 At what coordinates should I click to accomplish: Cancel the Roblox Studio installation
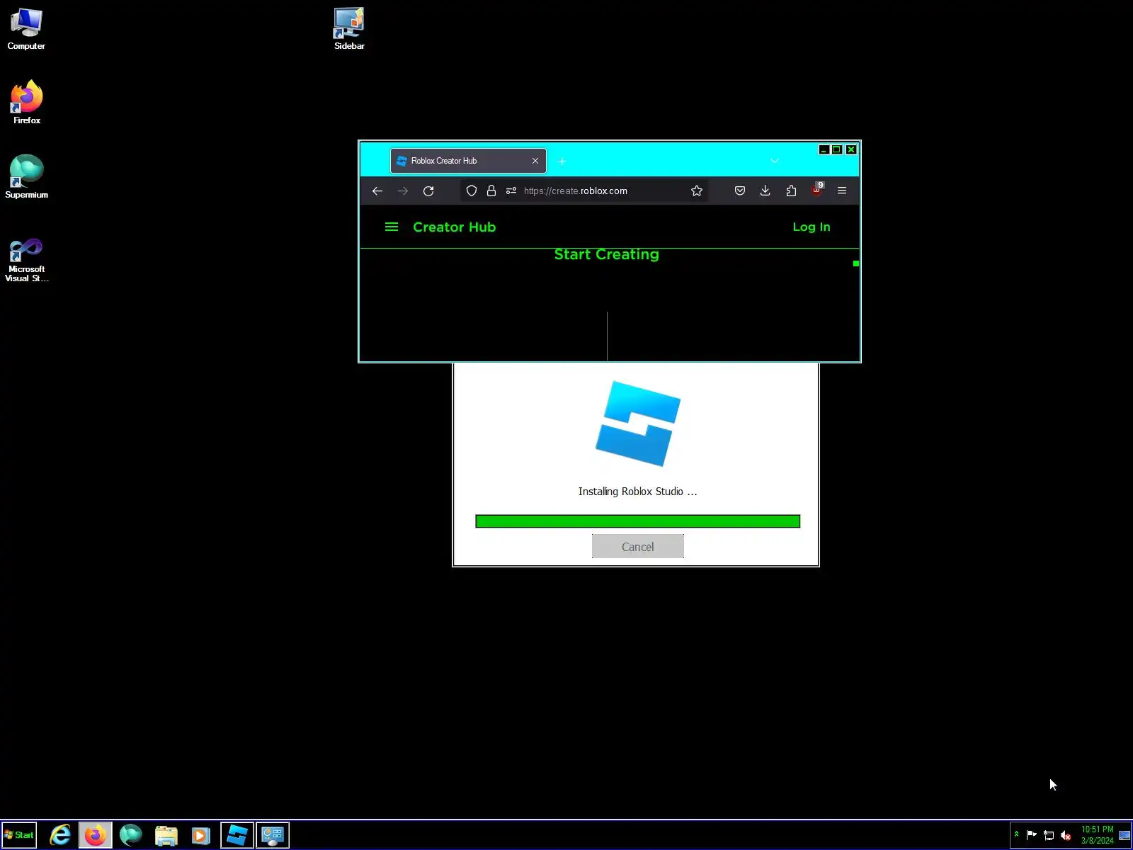coord(638,546)
